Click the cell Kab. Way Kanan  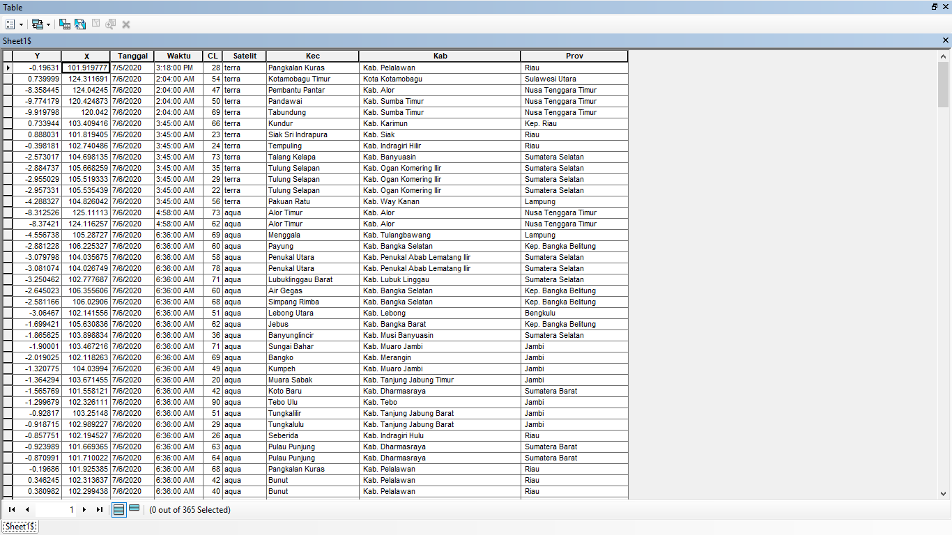point(440,201)
